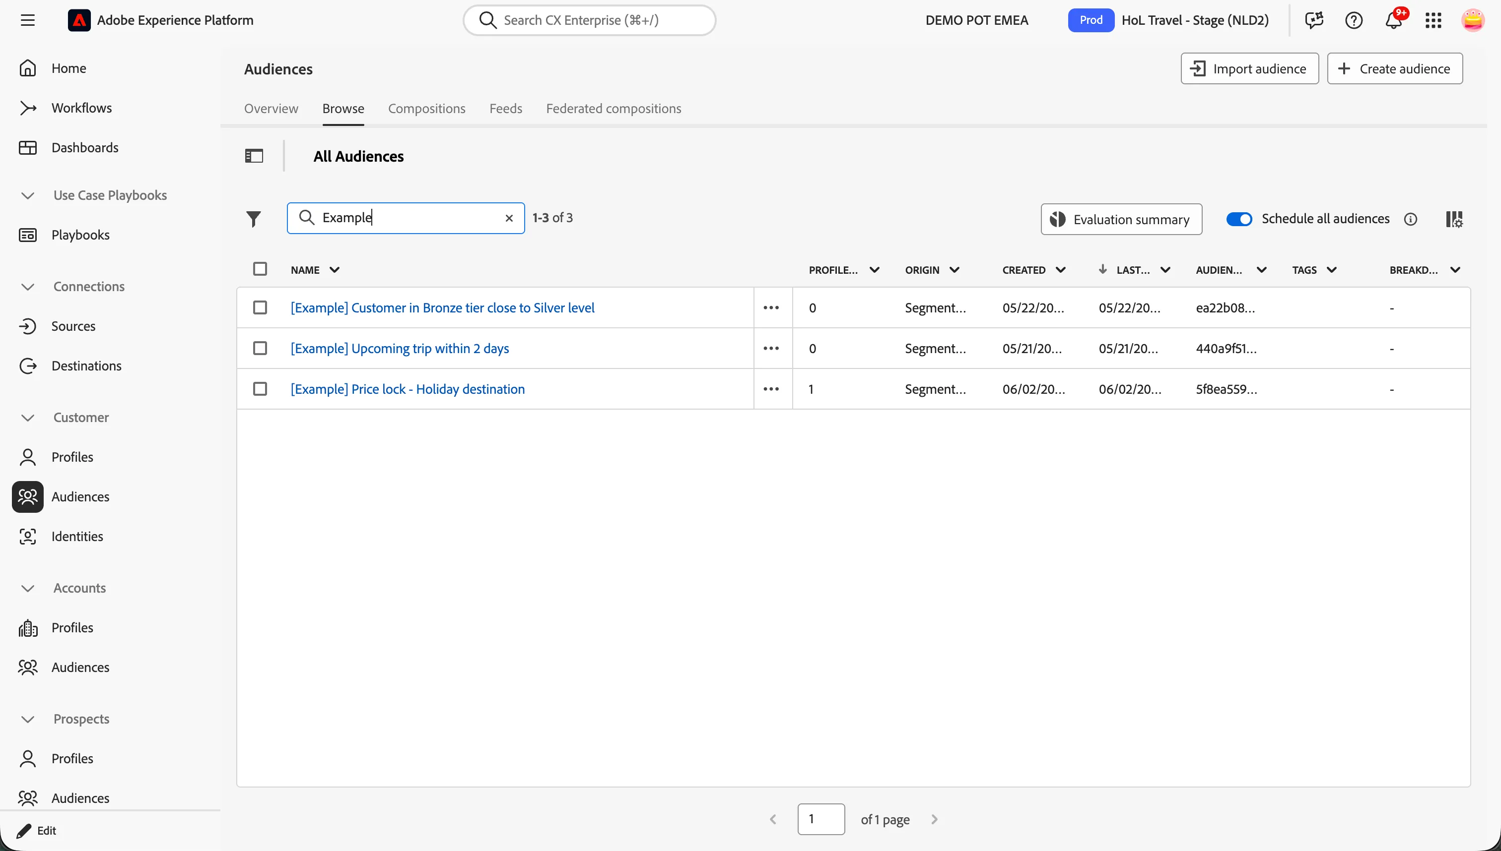Open the notifications bell
The width and height of the screenshot is (1501, 851).
(x=1393, y=20)
